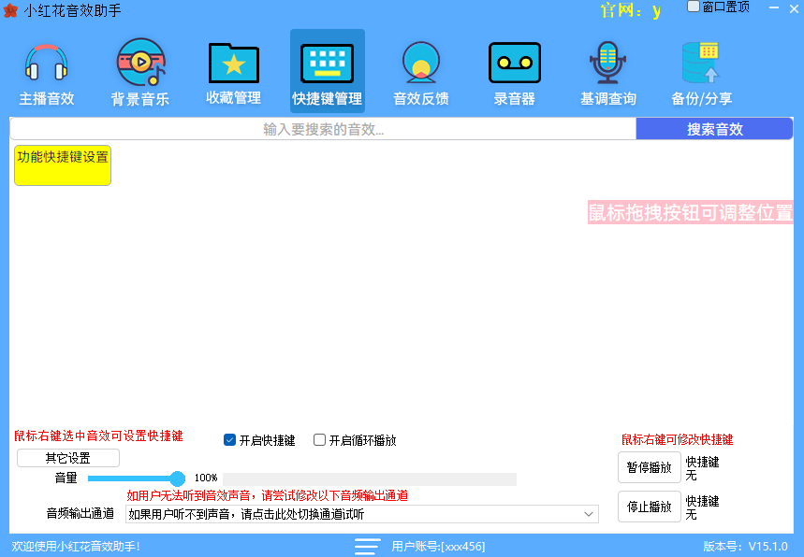Click the 官网 link text
The height and width of the screenshot is (557, 804).
tap(631, 10)
